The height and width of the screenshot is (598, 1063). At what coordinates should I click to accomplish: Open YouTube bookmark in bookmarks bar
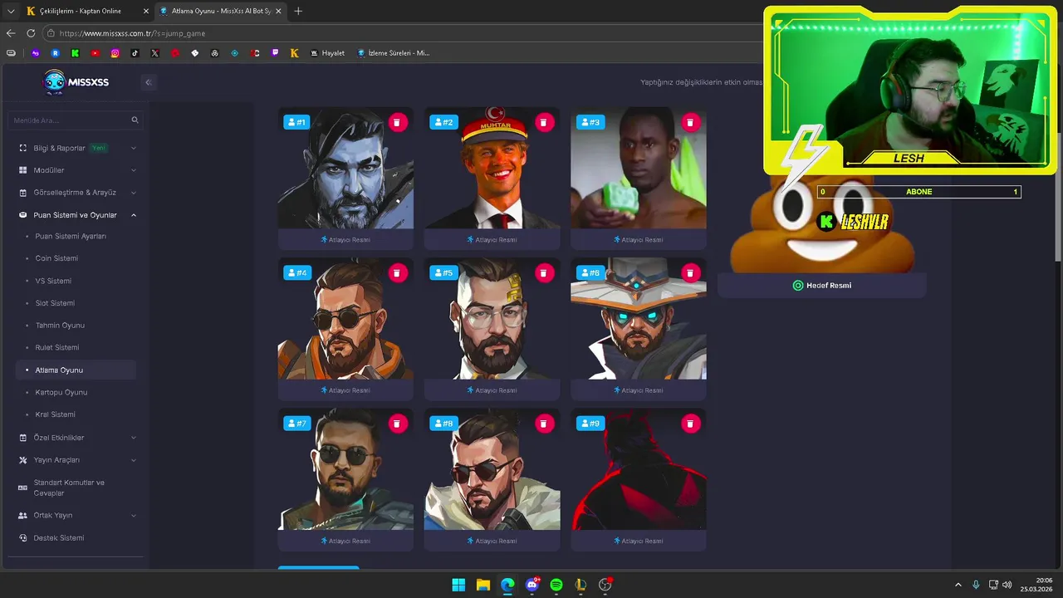[95, 53]
